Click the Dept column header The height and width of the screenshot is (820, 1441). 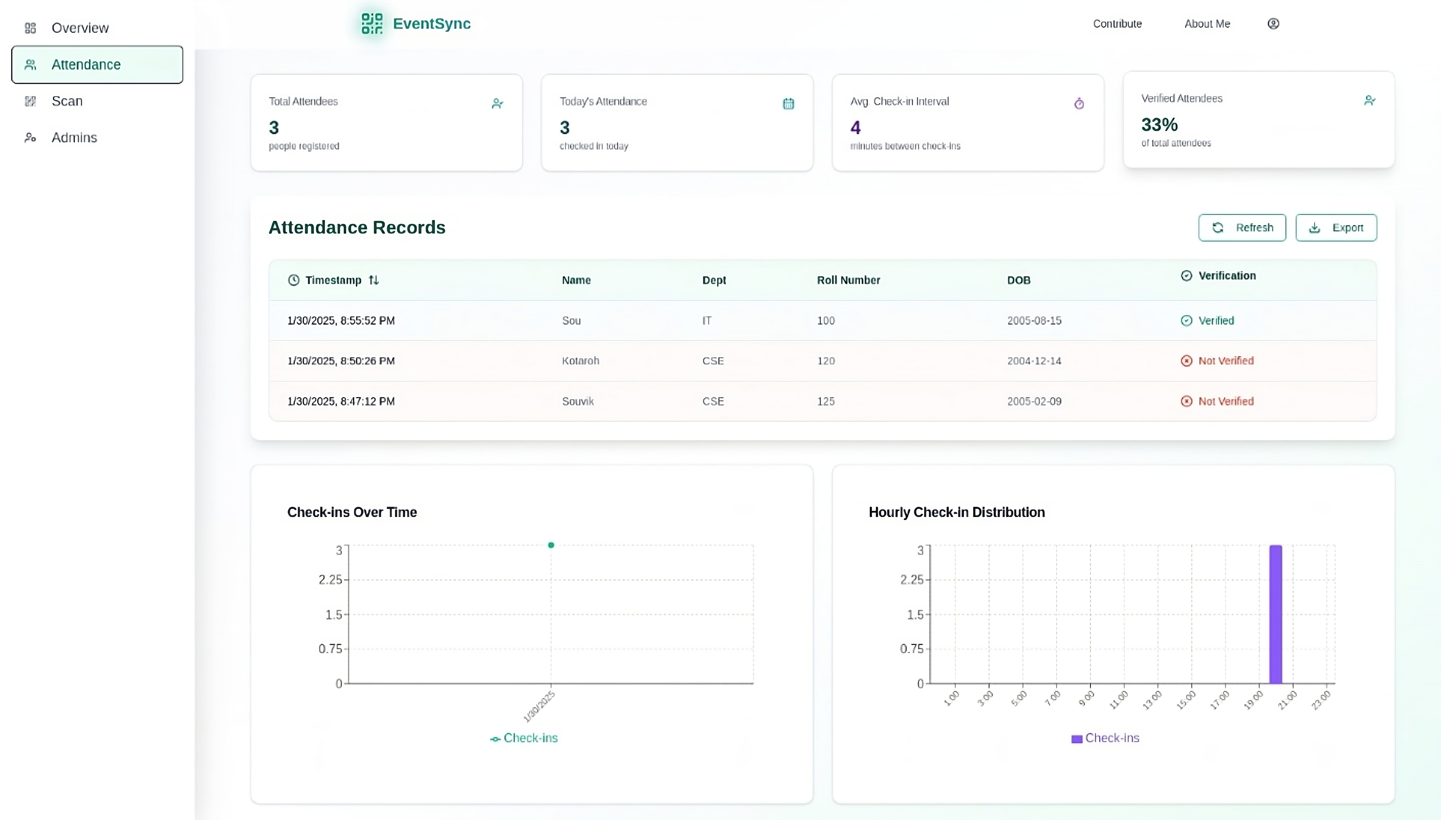(x=714, y=280)
